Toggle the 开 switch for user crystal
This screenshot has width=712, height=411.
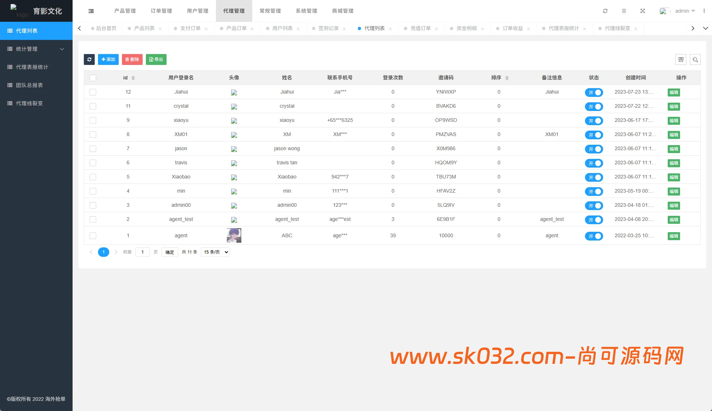594,106
